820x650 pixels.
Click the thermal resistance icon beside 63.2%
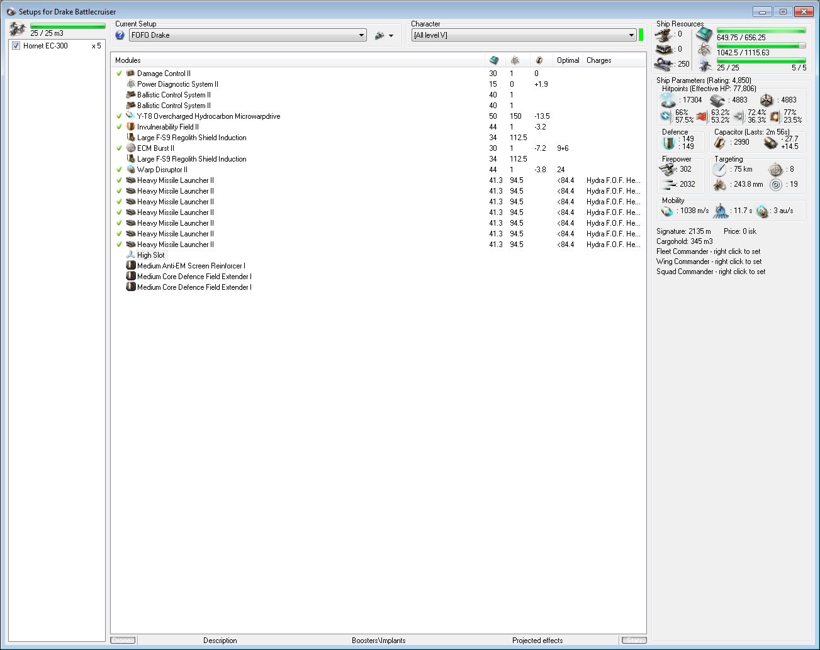[702, 116]
